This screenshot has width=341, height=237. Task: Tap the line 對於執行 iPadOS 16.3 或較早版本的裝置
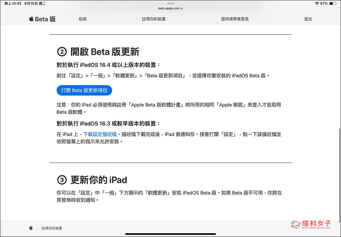click(x=108, y=123)
